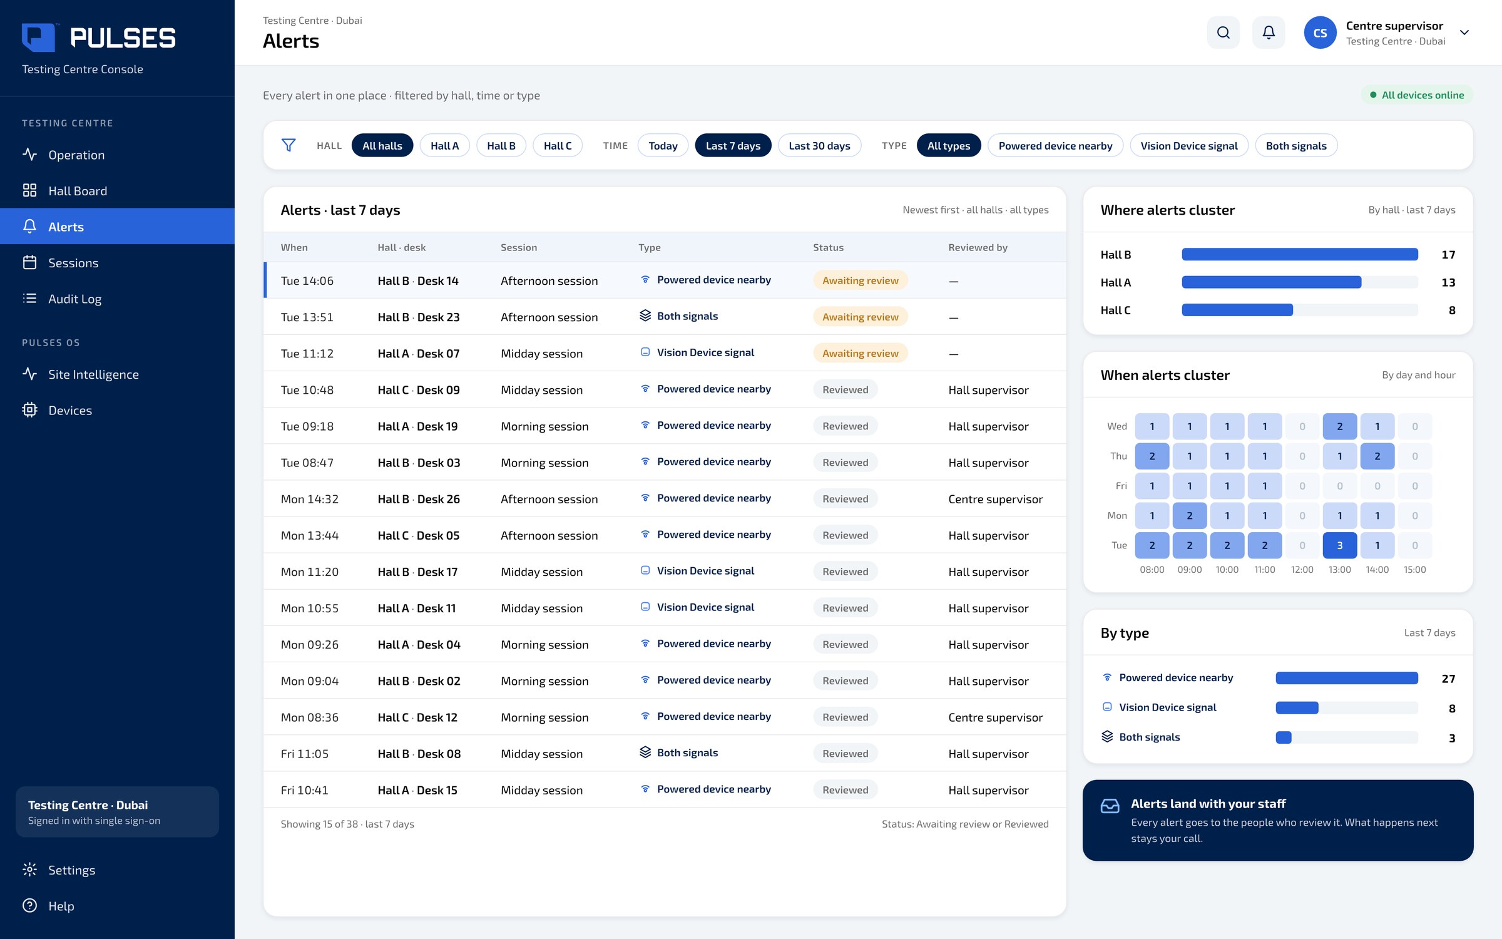Open Hall Board in sidebar
The image size is (1502, 939).
[117, 190]
